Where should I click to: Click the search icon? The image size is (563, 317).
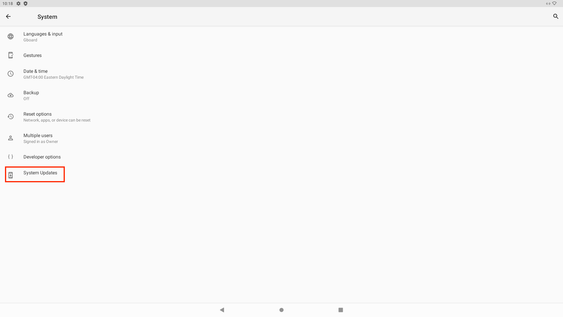point(556,16)
